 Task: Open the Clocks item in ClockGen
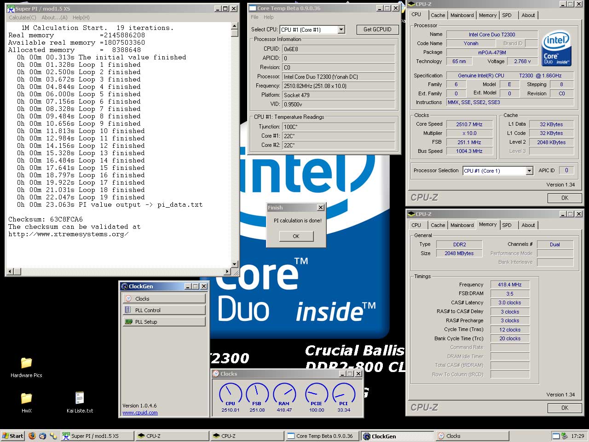tap(164, 298)
